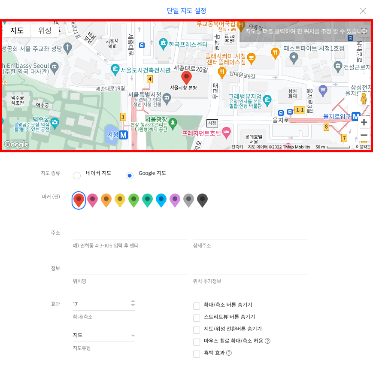Click the 롯데호텔 서울 map label
This screenshot has width=373, height=369.
tap(254, 139)
